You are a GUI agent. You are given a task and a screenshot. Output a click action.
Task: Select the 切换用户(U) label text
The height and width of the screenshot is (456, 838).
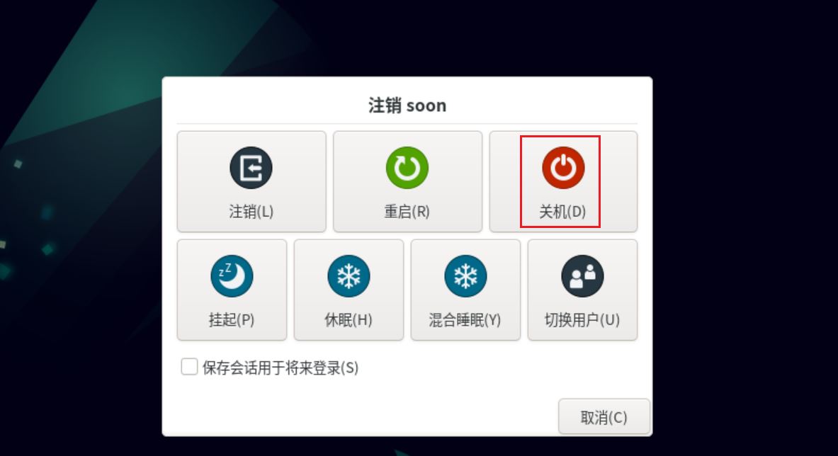pyautogui.click(x=582, y=320)
